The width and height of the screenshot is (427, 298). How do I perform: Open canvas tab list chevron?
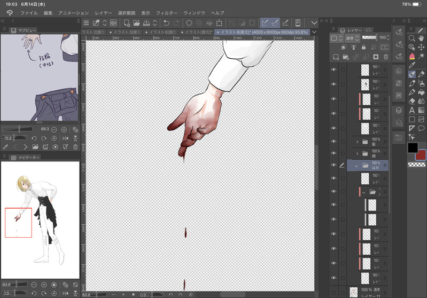pos(314,32)
